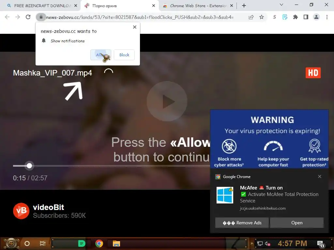The height and width of the screenshot is (250, 334).
Task: Click the video progress slider handle
Action: (29, 166)
